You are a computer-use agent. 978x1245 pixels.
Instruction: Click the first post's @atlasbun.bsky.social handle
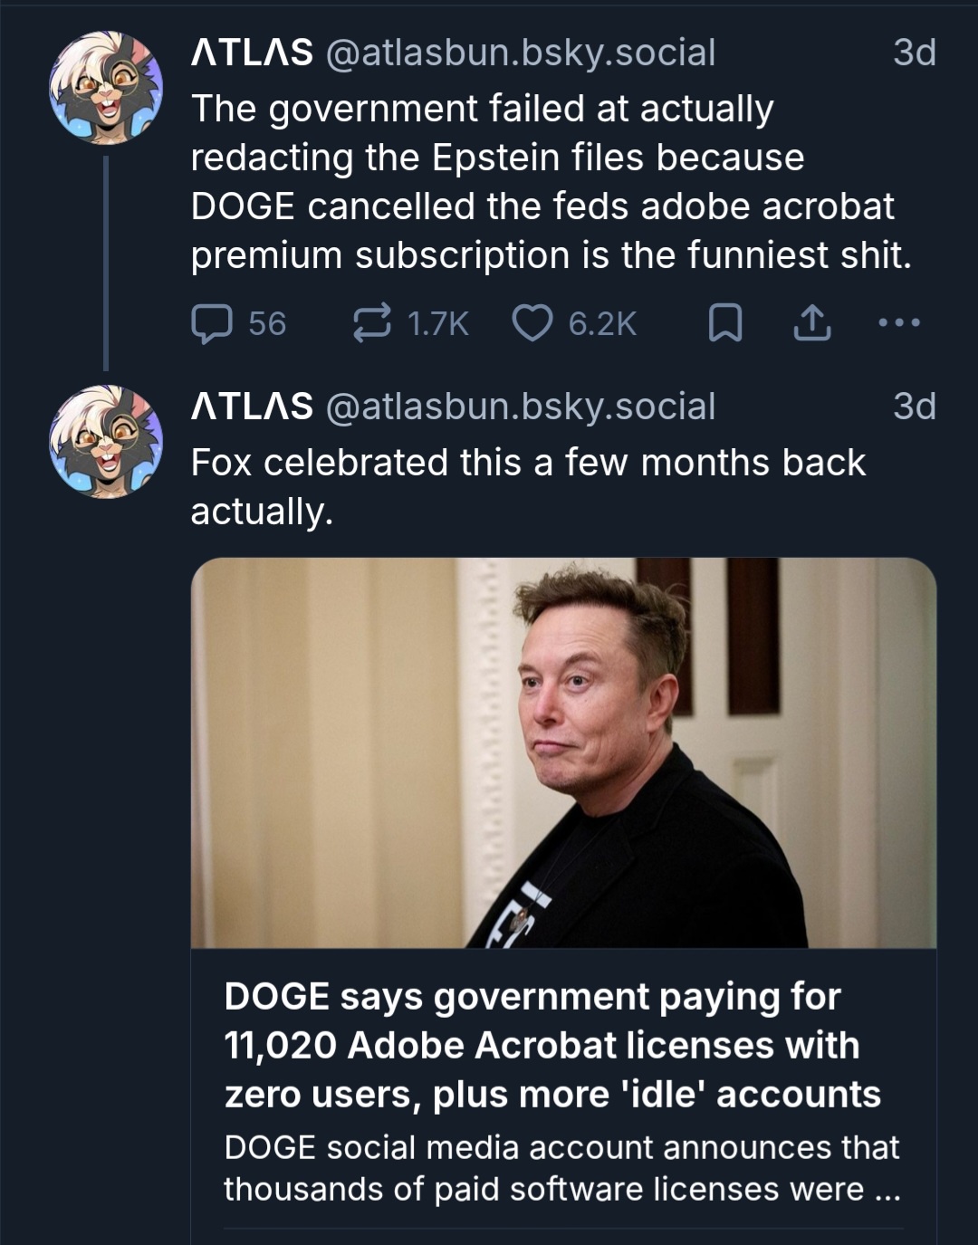click(x=520, y=53)
